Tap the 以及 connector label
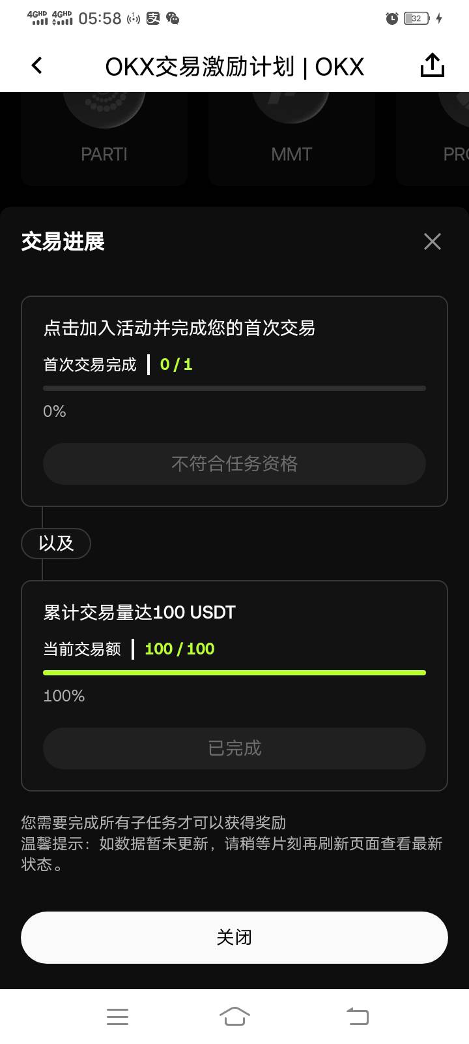This screenshot has height=1044, width=469. [56, 543]
